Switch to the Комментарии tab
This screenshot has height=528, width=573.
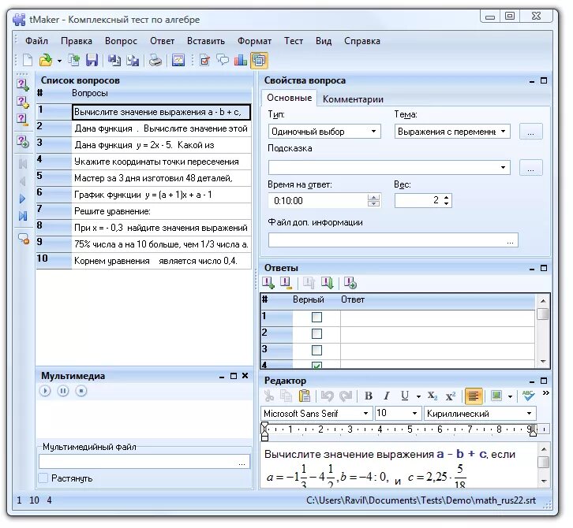pyautogui.click(x=353, y=99)
